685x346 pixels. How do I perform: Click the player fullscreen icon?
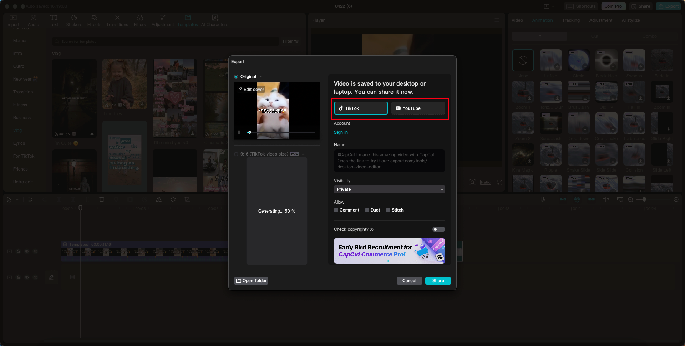click(x=500, y=182)
